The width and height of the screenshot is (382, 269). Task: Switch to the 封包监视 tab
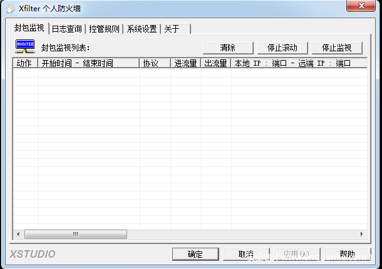pos(29,28)
